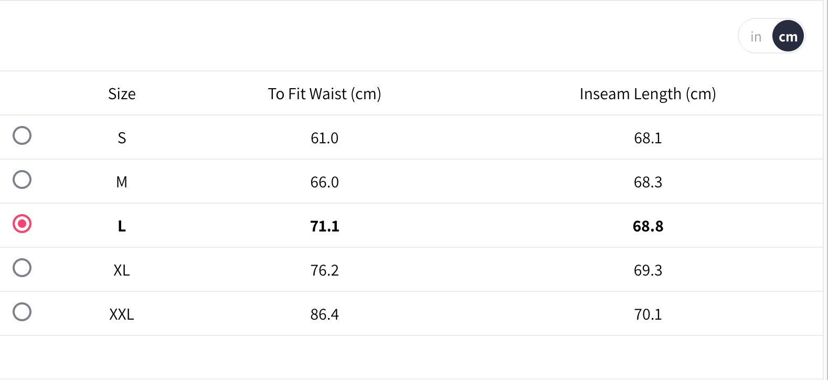Click the To Fit Waist column header

(x=324, y=94)
